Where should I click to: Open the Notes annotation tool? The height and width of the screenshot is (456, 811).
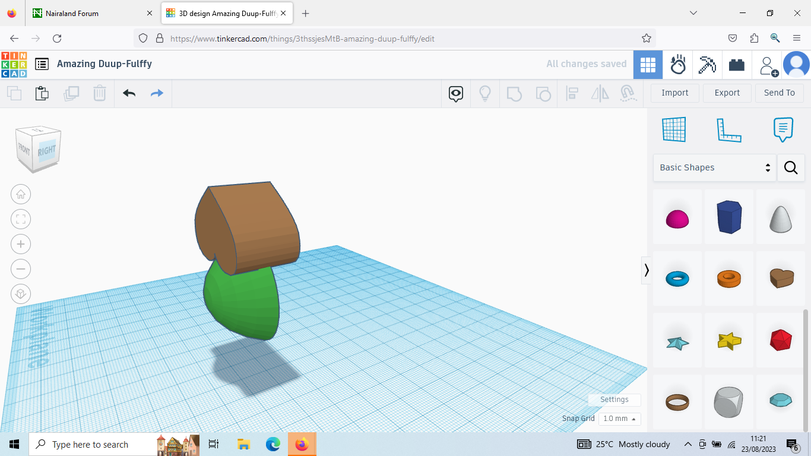(x=783, y=129)
